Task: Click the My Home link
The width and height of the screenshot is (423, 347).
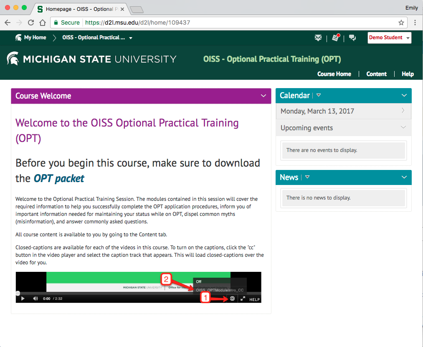Action: click(35, 38)
